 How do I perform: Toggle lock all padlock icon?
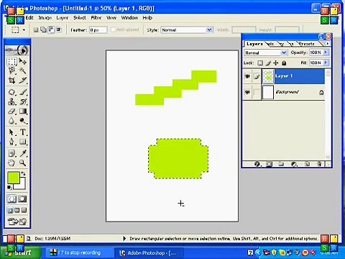click(x=284, y=63)
